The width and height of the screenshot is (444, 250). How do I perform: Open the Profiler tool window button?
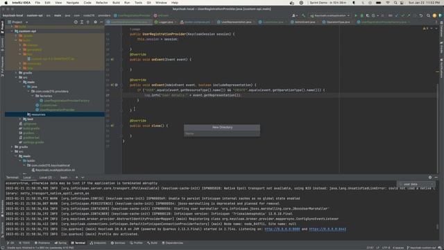137,243
